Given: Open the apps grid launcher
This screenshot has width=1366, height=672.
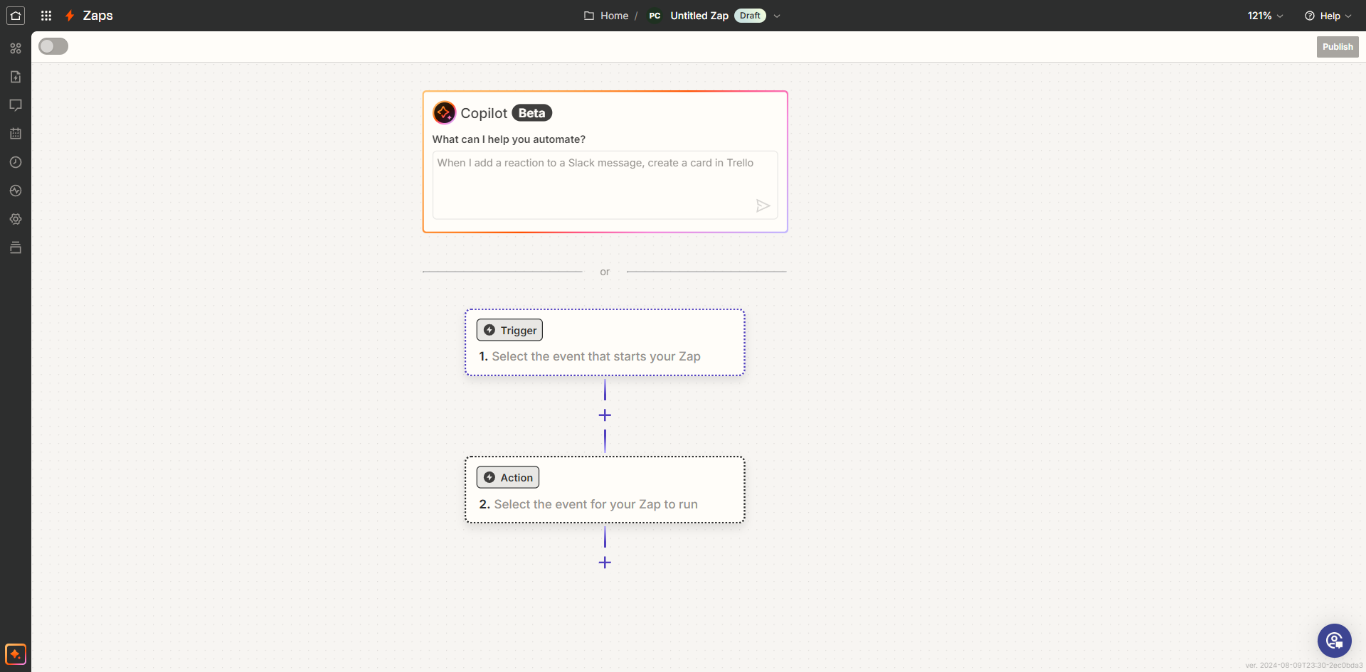Looking at the screenshot, I should click(x=46, y=16).
